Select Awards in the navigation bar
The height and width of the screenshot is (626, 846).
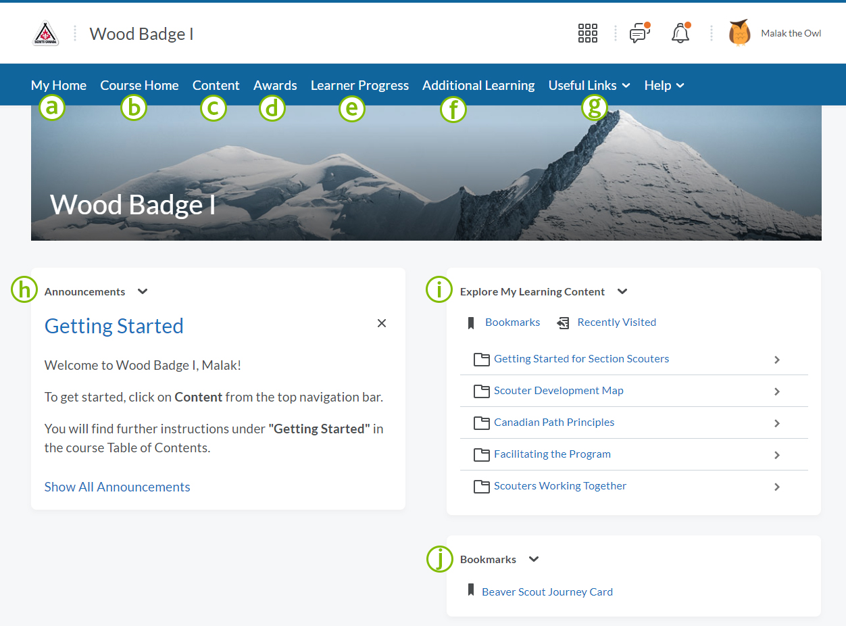click(x=275, y=85)
